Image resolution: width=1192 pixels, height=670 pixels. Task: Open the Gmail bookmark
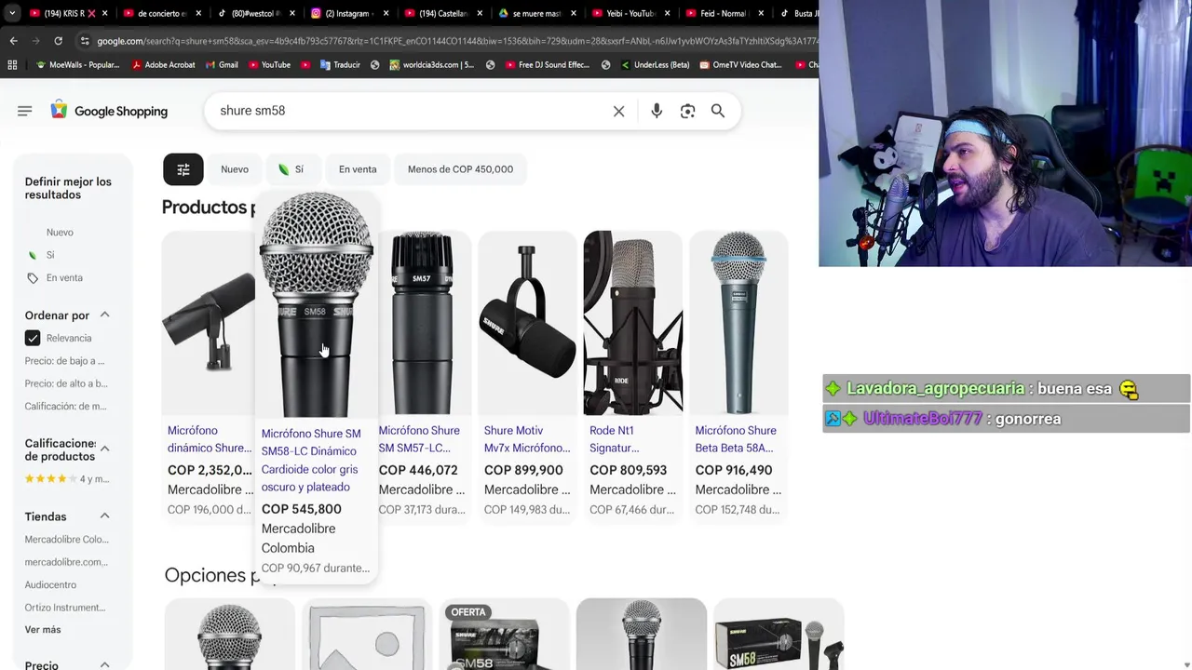coord(221,65)
